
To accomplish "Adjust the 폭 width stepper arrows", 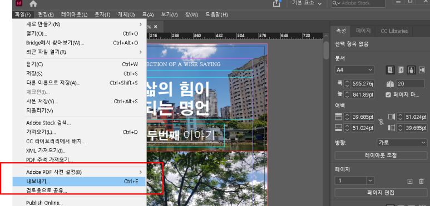I will pos(347,83).
